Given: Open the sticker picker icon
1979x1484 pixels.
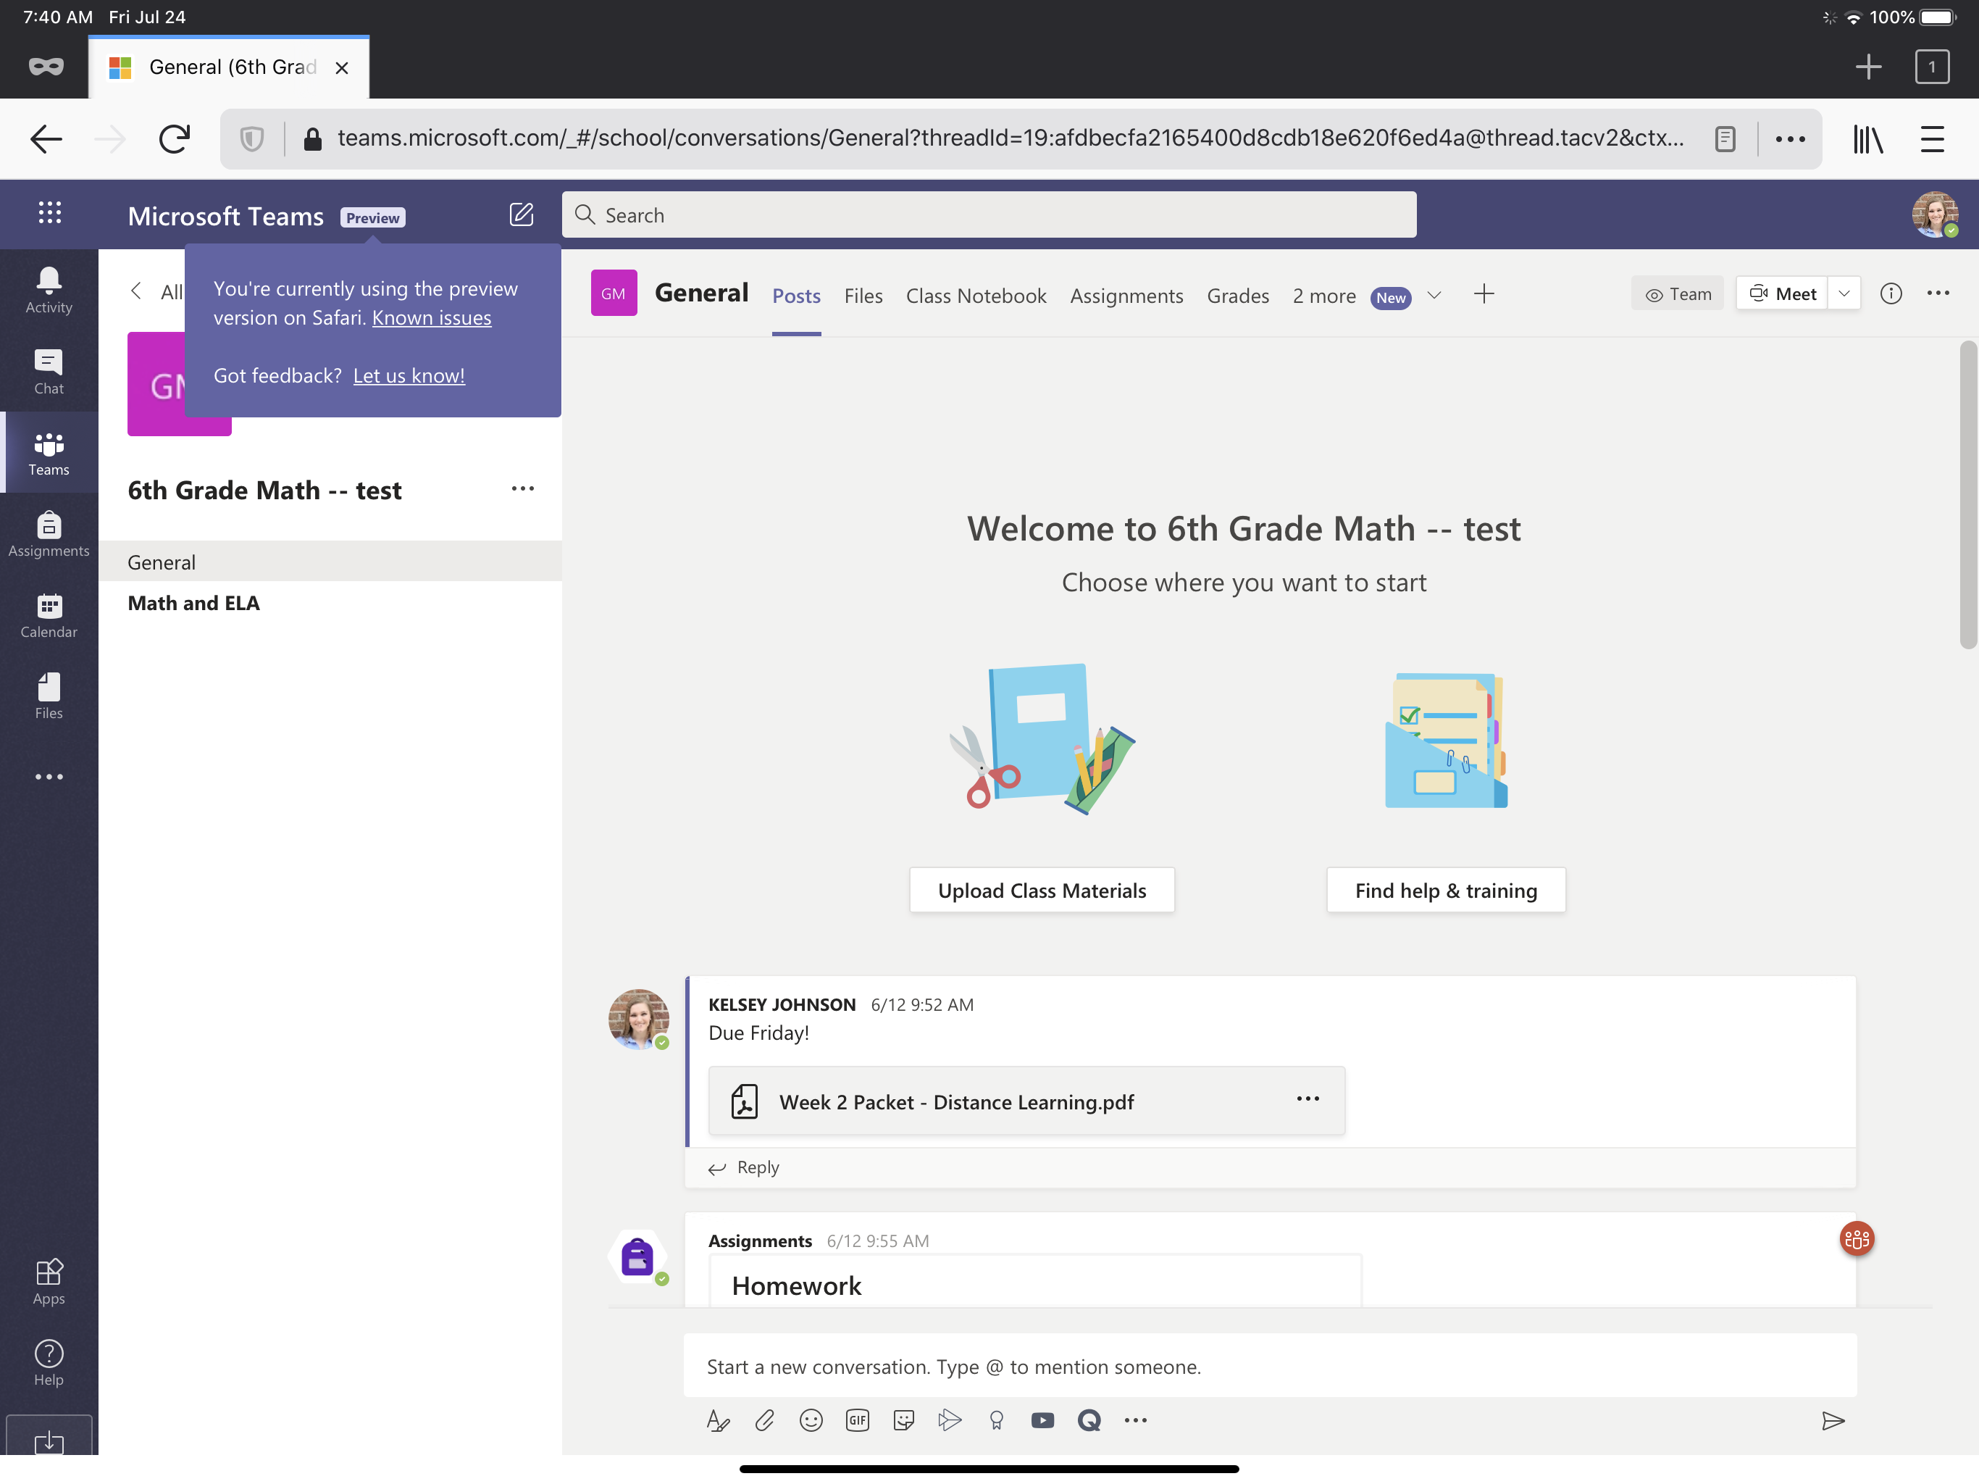Looking at the screenshot, I should tap(903, 1420).
